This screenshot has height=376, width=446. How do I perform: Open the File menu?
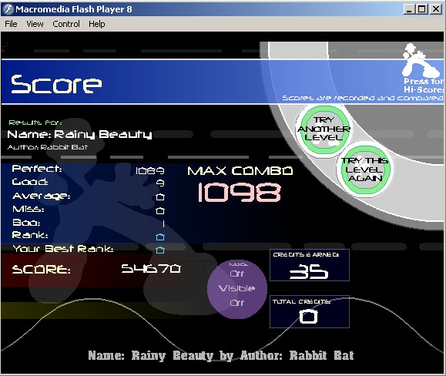(11, 24)
